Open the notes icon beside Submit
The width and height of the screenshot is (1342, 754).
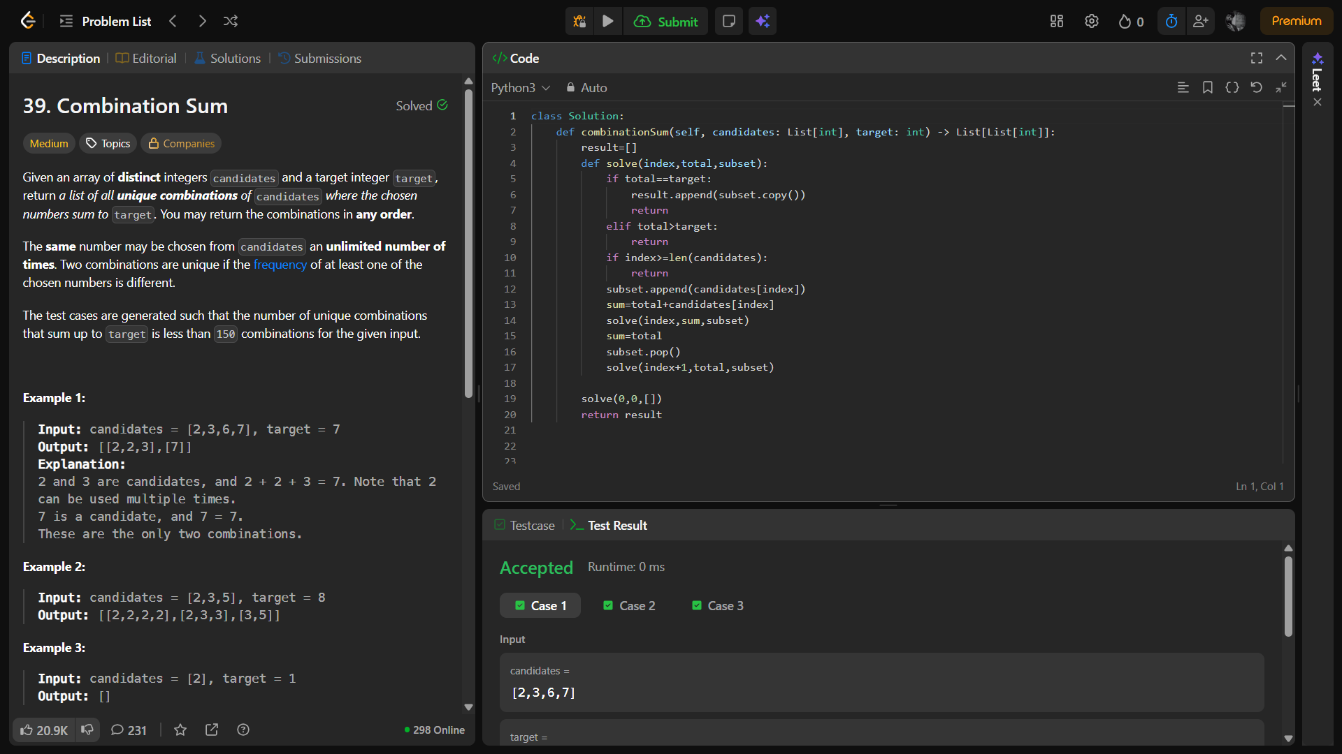click(728, 21)
